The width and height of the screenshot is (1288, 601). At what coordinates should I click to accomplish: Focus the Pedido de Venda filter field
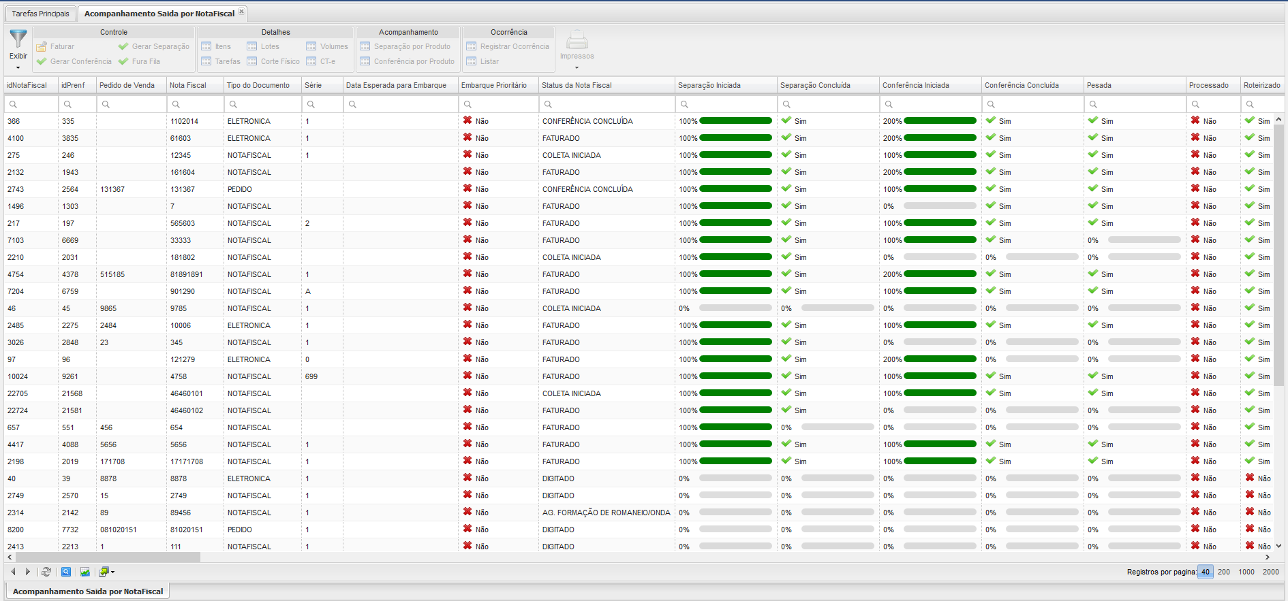coord(132,104)
